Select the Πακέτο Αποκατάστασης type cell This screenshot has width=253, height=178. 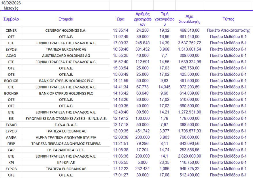[228, 30]
